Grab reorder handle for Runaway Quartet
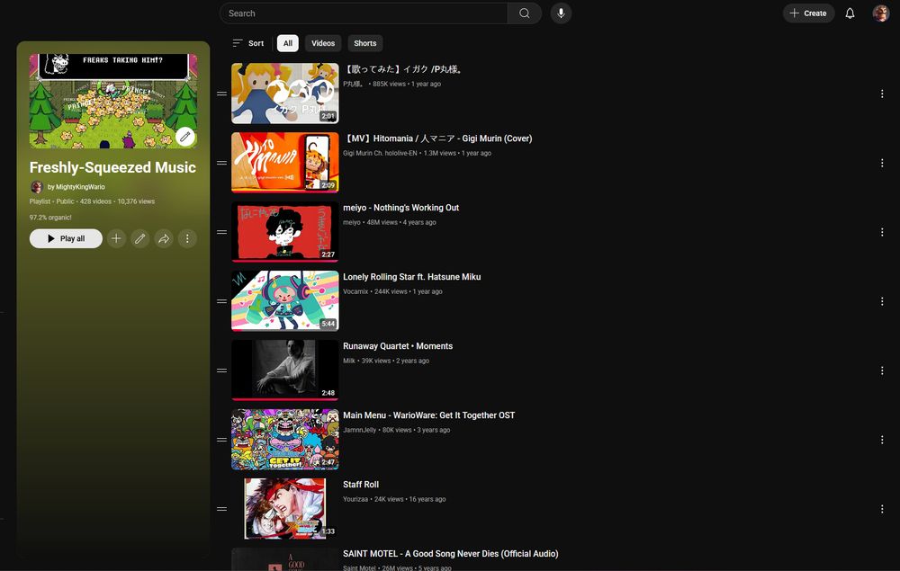900x571 pixels. coord(221,370)
